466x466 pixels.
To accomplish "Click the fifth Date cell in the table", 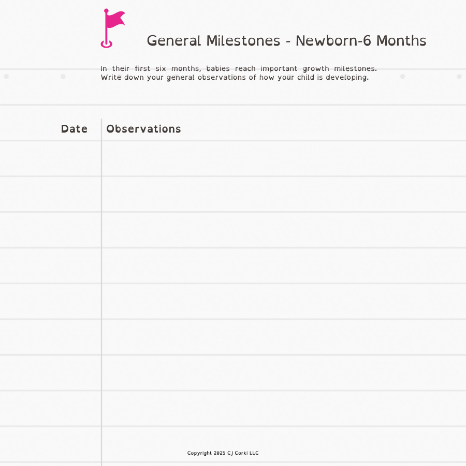I will click(x=51, y=301).
